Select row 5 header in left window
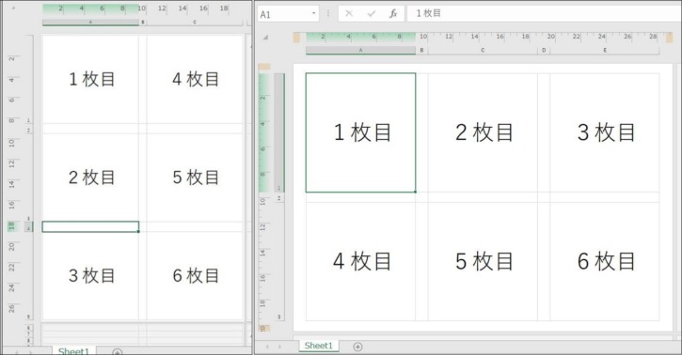682x355 pixels. click(x=29, y=276)
